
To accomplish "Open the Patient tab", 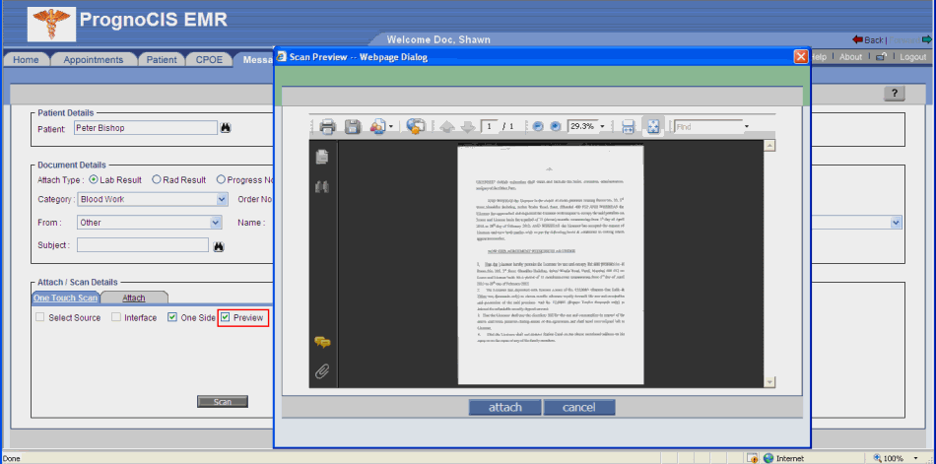I will coord(162,60).
